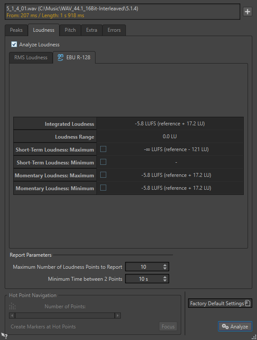Click the hot points icon in Hot Point Navigation
Image resolution: width=257 pixels, height=340 pixels.
12,307
